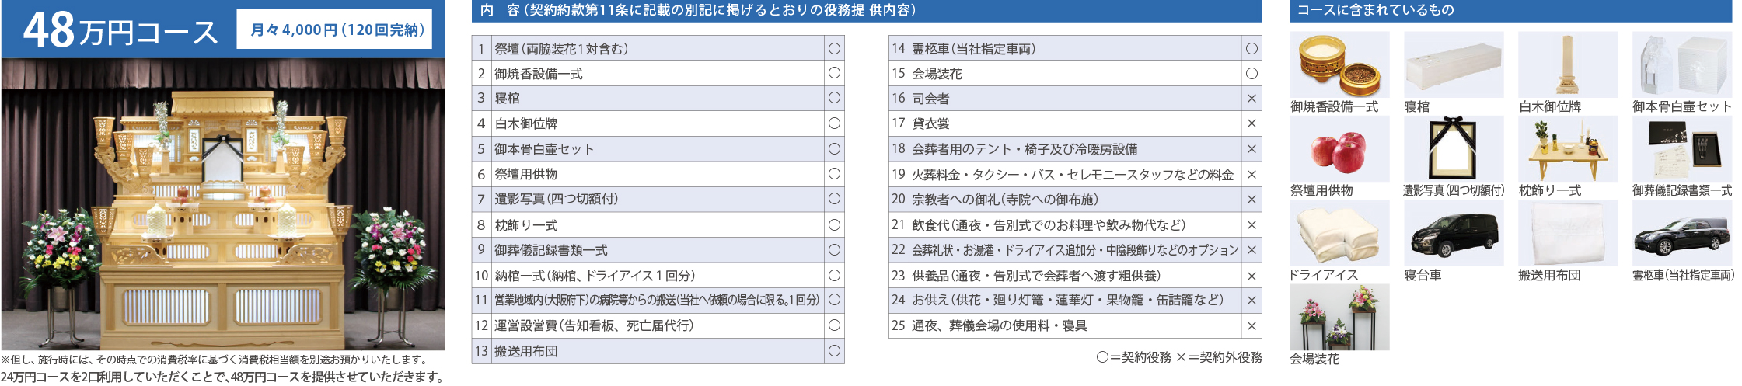This screenshot has height=386, width=1742.
Task: Click the X mark beside 貸衣裳
Action: (1252, 123)
